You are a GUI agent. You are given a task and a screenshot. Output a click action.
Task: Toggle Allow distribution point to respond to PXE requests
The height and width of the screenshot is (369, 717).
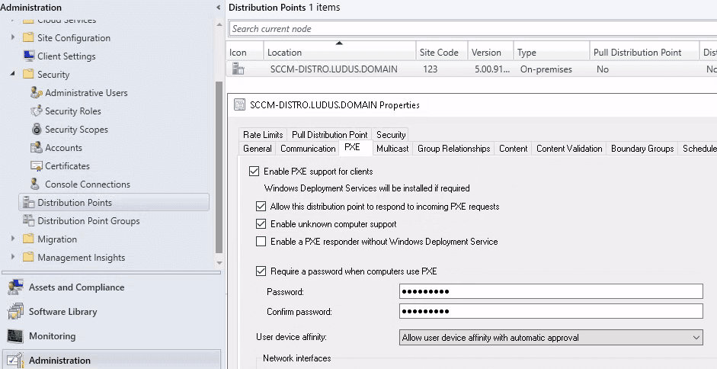pos(261,207)
